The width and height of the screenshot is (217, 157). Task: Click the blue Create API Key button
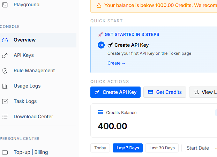(115, 92)
